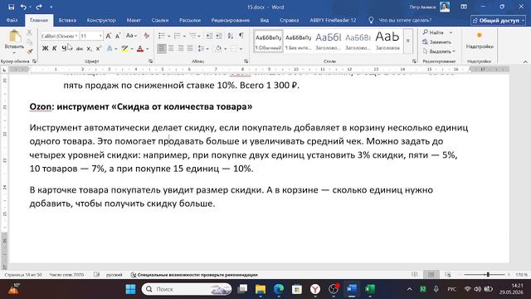Click the Общий доступ share button
The height and width of the screenshot is (299, 531).
pyautogui.click(x=498, y=20)
